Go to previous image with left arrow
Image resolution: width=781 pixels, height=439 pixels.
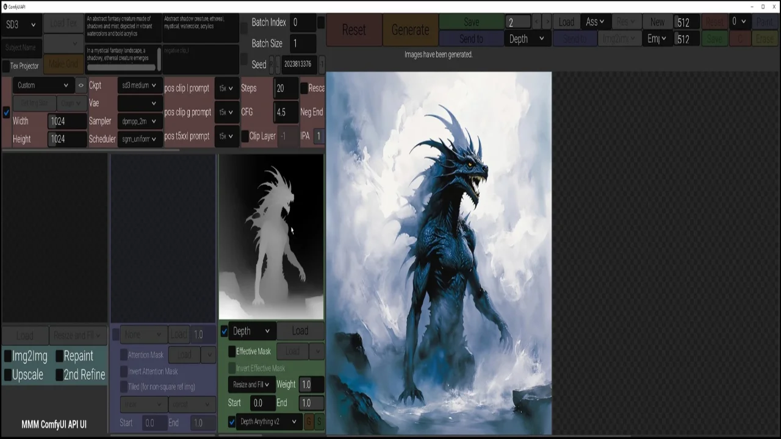click(x=537, y=22)
